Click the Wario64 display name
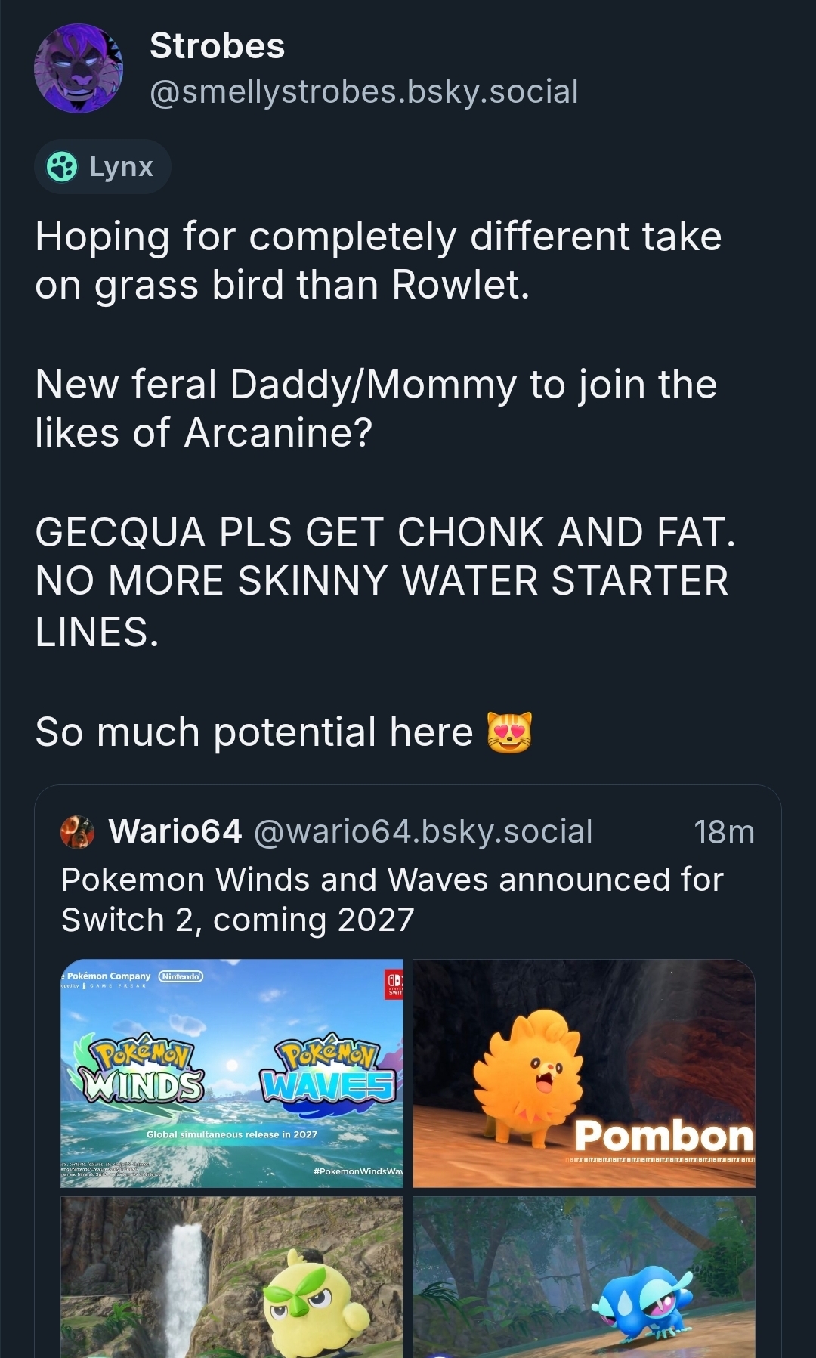Screen dimensions: 816x1358 point(175,831)
